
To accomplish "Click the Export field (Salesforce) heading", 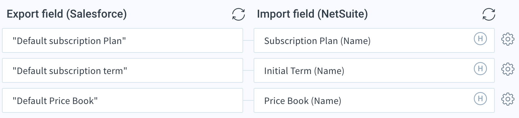I will (x=67, y=14).
